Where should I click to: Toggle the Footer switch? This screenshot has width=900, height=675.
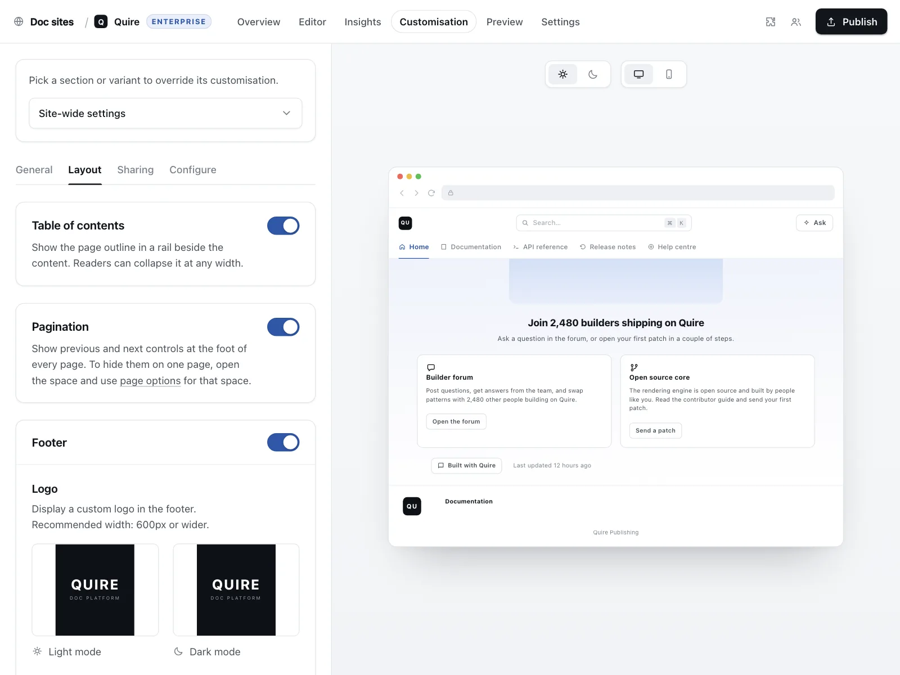click(x=283, y=442)
